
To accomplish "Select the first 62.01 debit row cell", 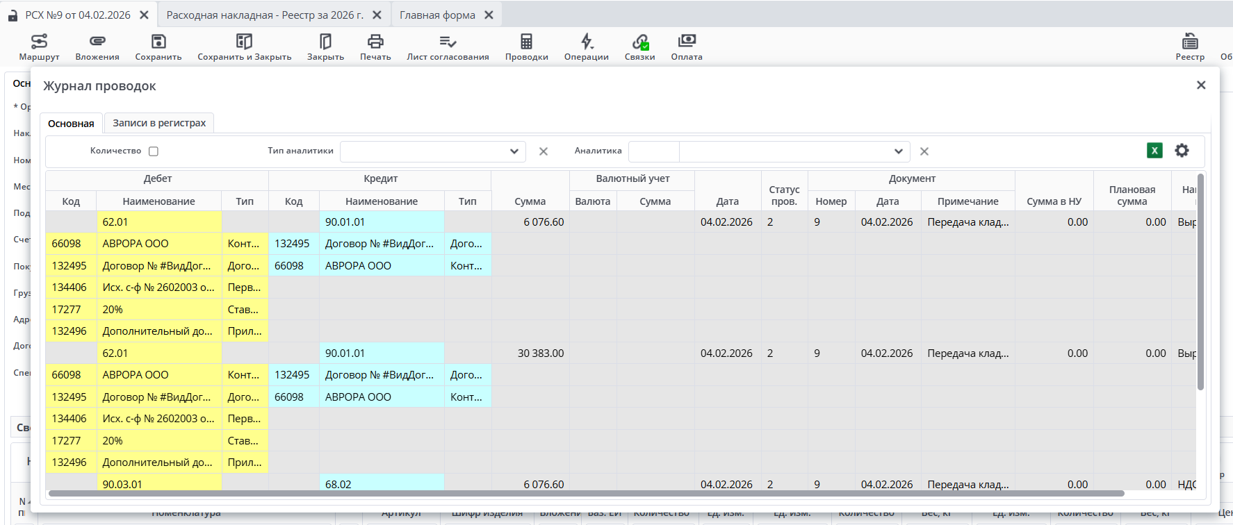I will pos(159,222).
